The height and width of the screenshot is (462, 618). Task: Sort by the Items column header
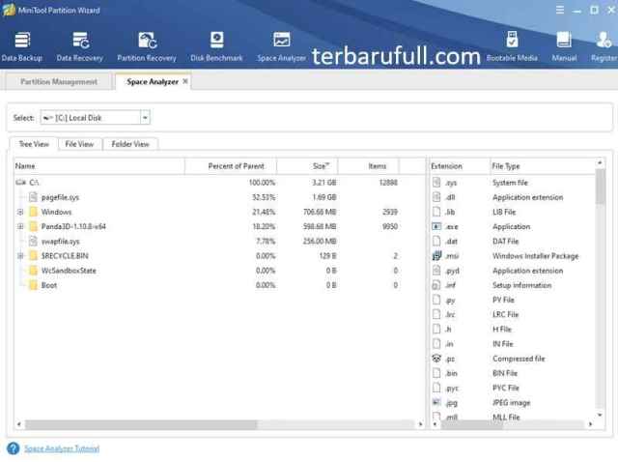[369, 166]
